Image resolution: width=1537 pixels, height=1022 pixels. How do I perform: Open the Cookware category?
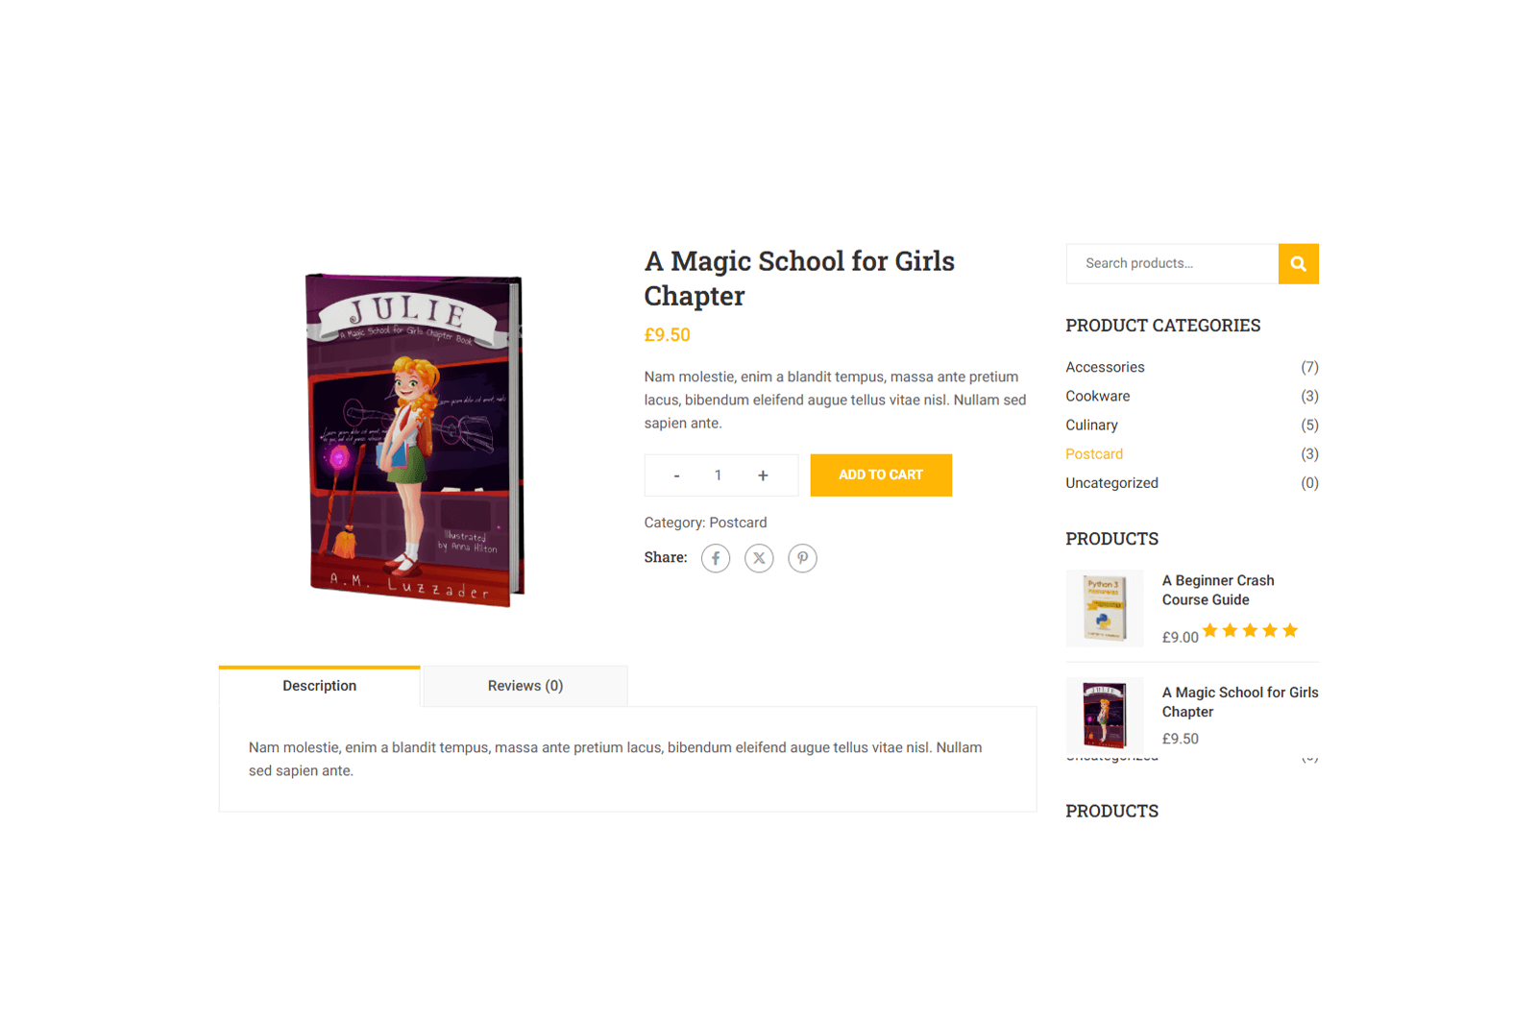pos(1098,396)
